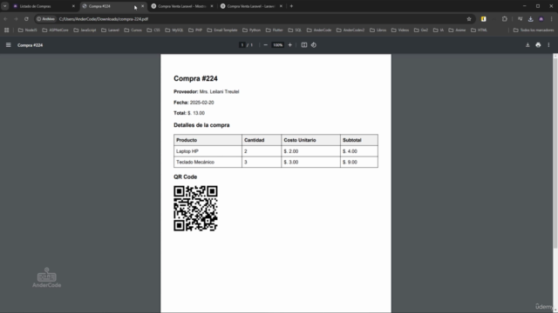The image size is (558, 313).
Task: Click the QR code image
Action: tap(195, 209)
